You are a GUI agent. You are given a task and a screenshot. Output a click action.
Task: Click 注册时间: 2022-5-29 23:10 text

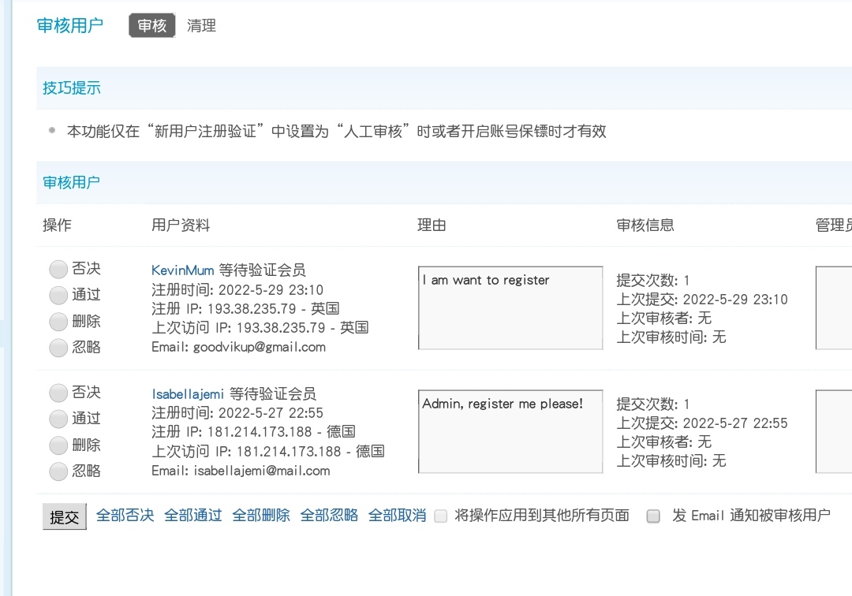[237, 290]
